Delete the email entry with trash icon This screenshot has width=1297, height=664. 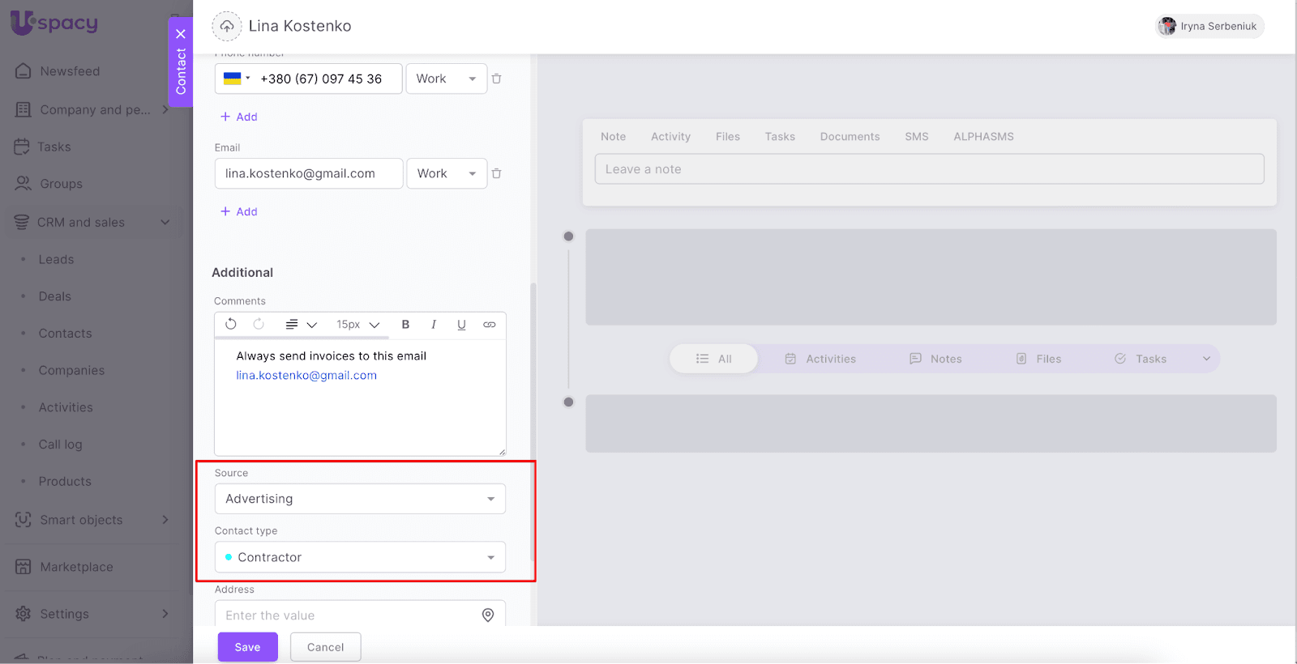(497, 173)
